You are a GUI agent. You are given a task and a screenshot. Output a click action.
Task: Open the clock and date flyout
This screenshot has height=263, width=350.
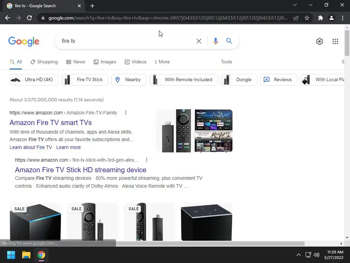pyautogui.click(x=334, y=255)
